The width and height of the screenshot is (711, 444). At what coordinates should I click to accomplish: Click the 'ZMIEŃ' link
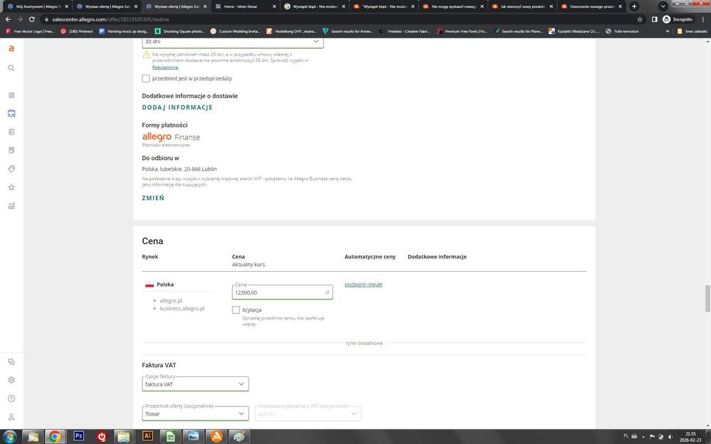(x=153, y=198)
